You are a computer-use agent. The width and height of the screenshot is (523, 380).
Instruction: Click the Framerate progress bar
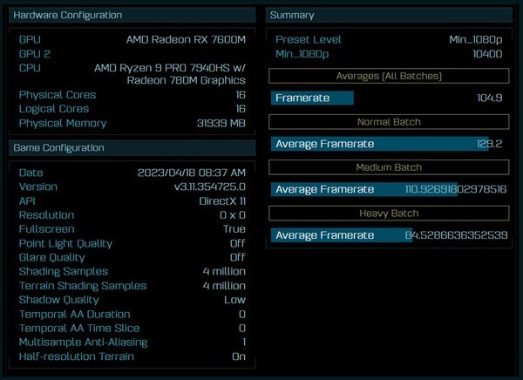(312, 98)
